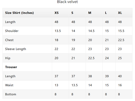Click the L column header
This screenshot has height=101, width=135.
click(x=106, y=13)
